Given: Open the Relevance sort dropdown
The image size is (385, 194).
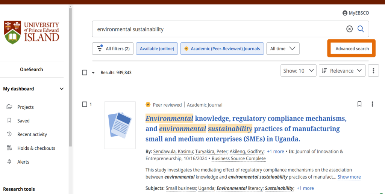Looking at the screenshot, I should coord(342,71).
